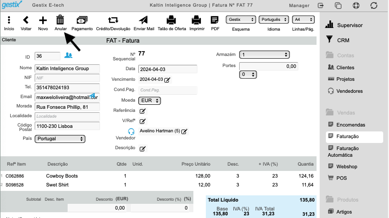Click the Portes amount field
Viewport: 389px width, 218px height.
pos(269,67)
